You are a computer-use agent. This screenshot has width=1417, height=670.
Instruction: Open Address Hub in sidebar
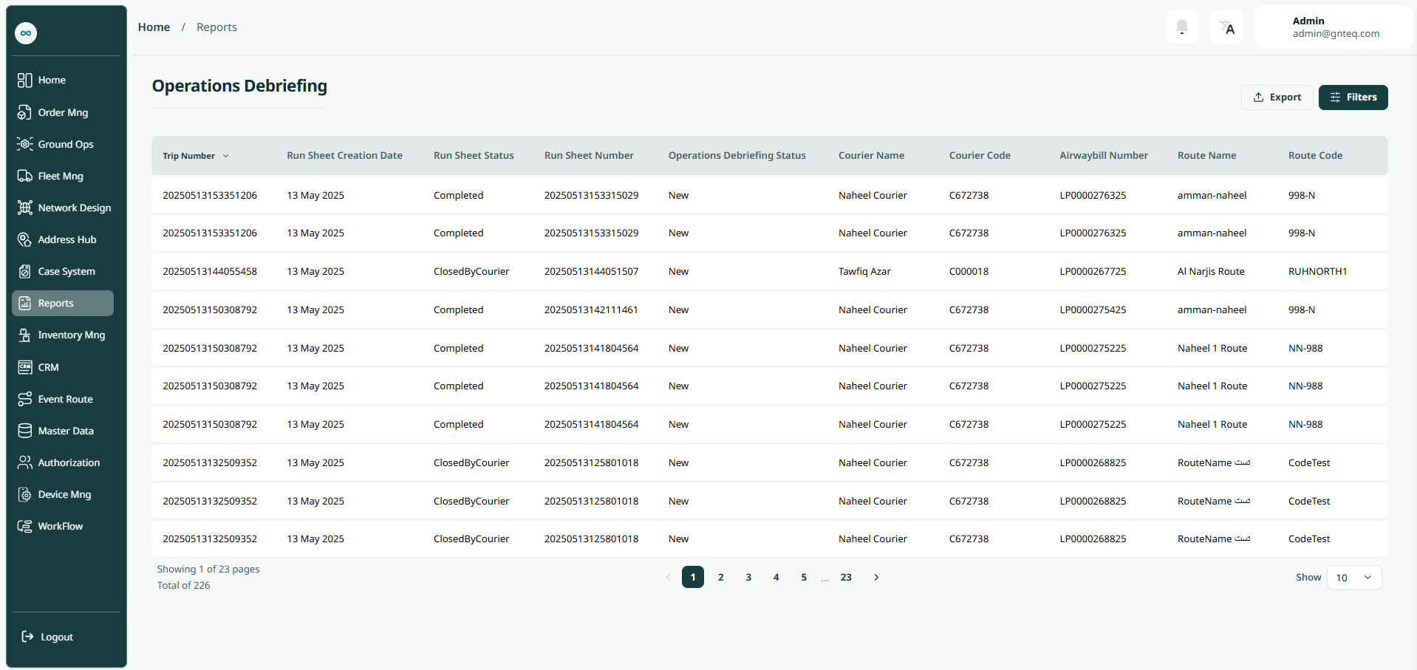(66, 239)
